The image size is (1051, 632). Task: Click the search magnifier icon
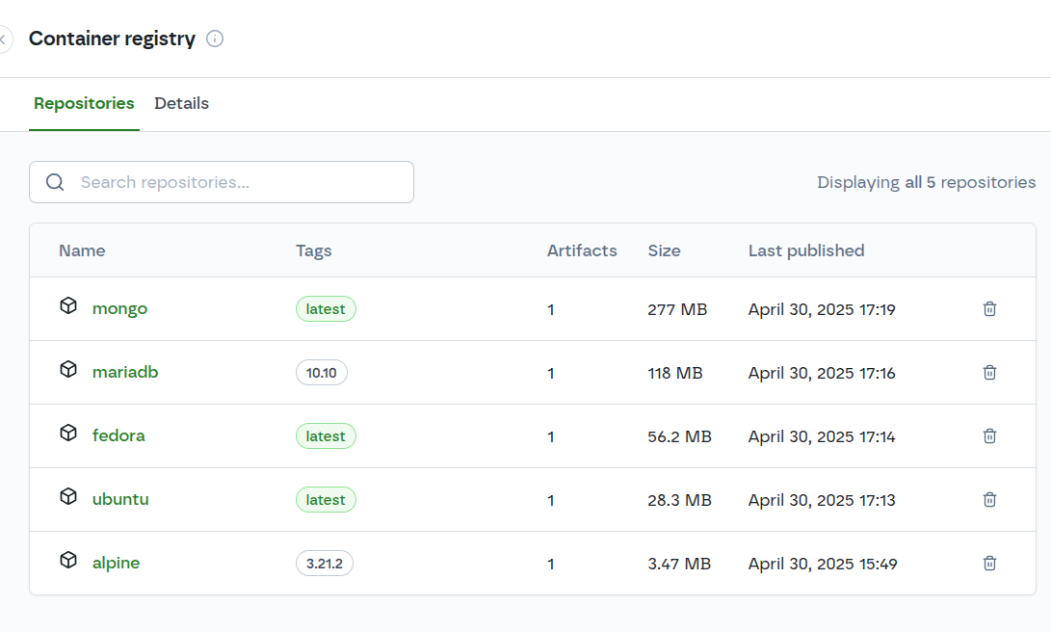pyautogui.click(x=55, y=181)
